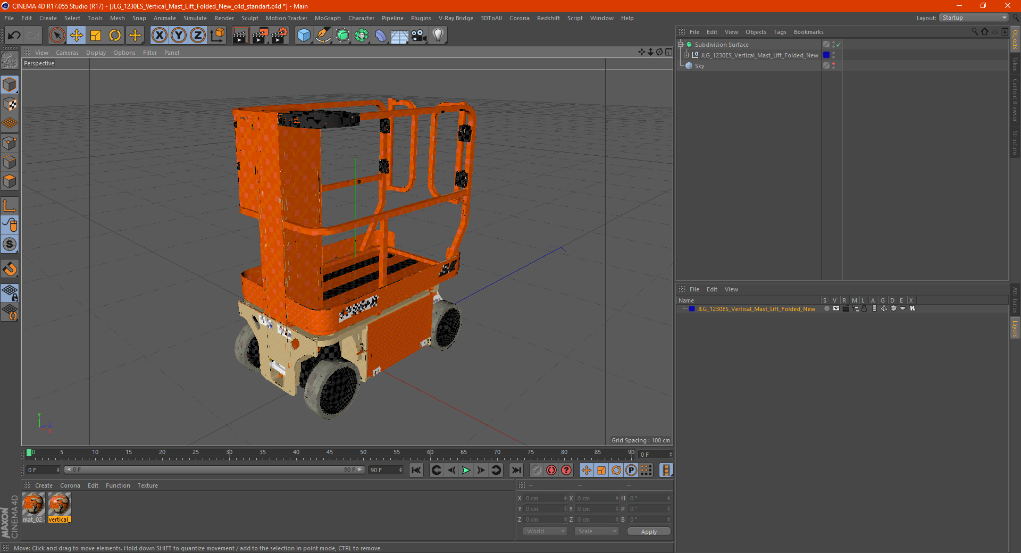Open viewport Cameras menu
This screenshot has width=1021, height=553.
(x=67, y=53)
